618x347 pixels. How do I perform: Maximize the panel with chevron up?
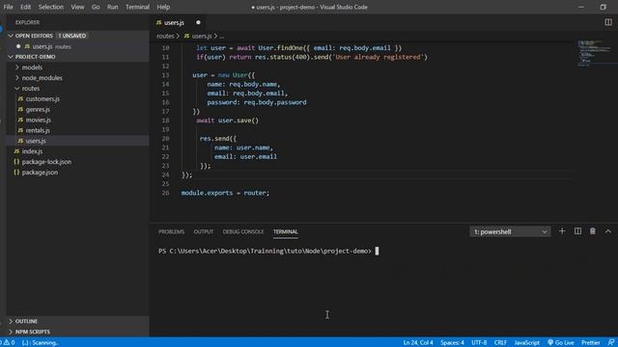[607, 231]
